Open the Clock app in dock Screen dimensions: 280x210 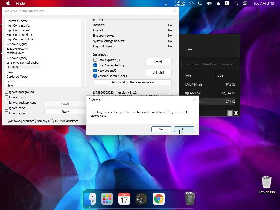point(141,199)
